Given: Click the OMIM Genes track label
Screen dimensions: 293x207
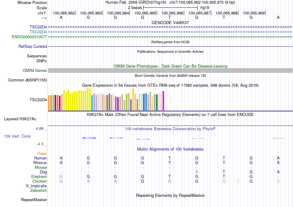Looking at the screenshot, I should pos(35,70).
